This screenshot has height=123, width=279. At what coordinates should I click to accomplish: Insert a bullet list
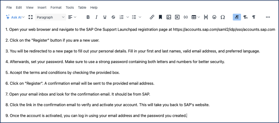(134, 17)
